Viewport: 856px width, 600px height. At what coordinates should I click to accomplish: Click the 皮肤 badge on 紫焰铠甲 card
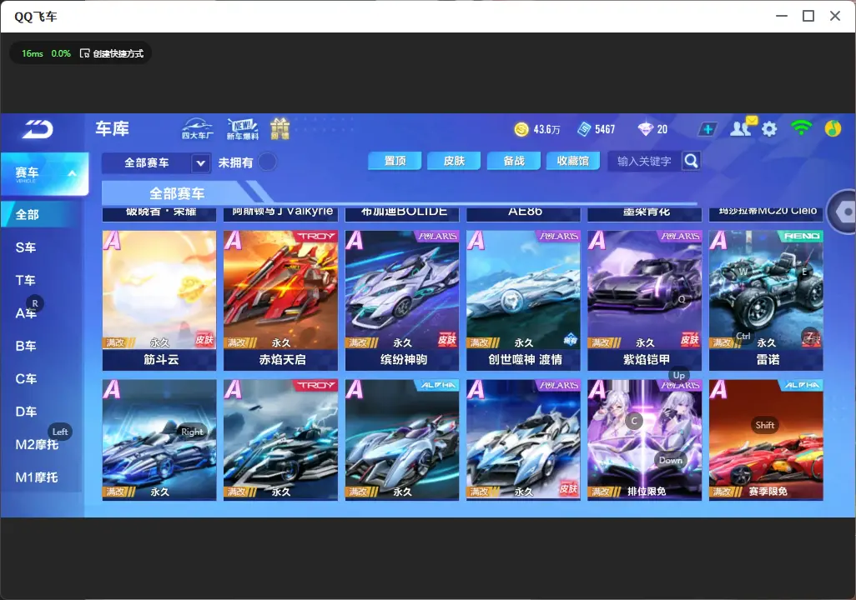tap(689, 340)
